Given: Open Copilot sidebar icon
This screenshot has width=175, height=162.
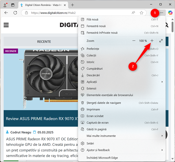Looking at the screenshot, I should tap(170, 13).
